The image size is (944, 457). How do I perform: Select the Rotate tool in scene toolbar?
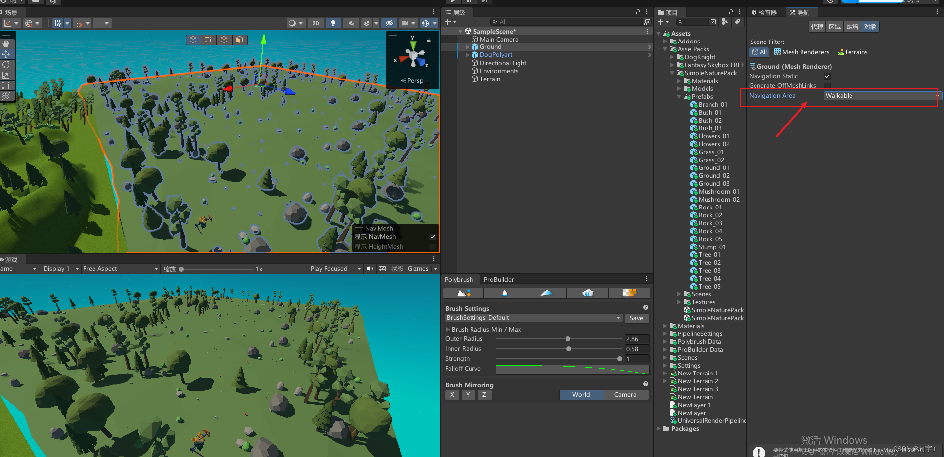click(6, 65)
